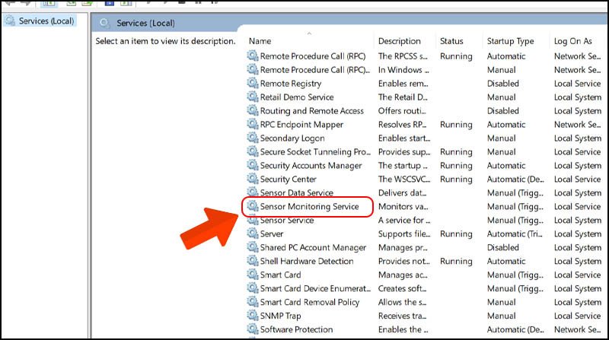This screenshot has height=340, width=609.
Task: Click the gear icon beside Secure Socket Tunneling Pro...
Action: [253, 151]
